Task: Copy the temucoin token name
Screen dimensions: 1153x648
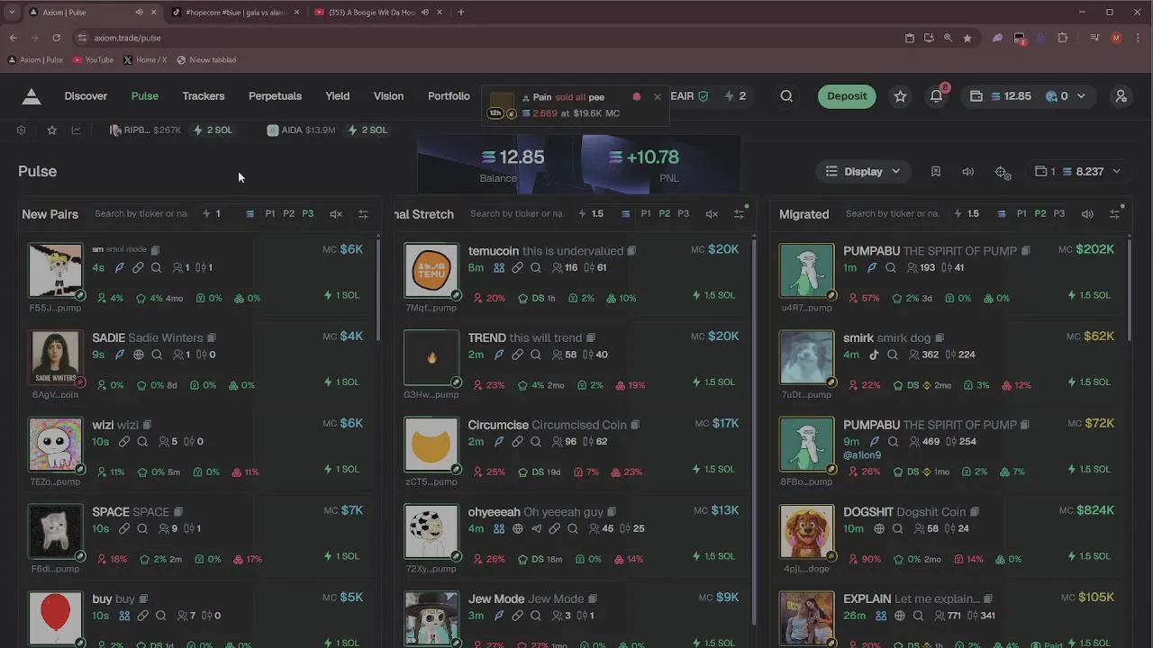Action: click(631, 251)
